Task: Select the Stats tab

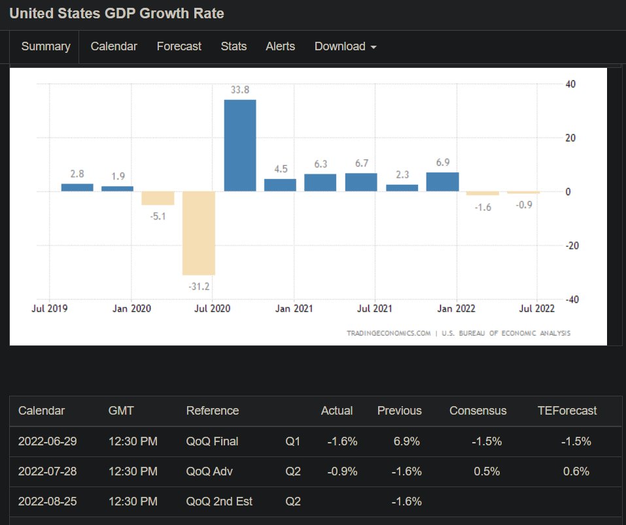Action: (234, 46)
